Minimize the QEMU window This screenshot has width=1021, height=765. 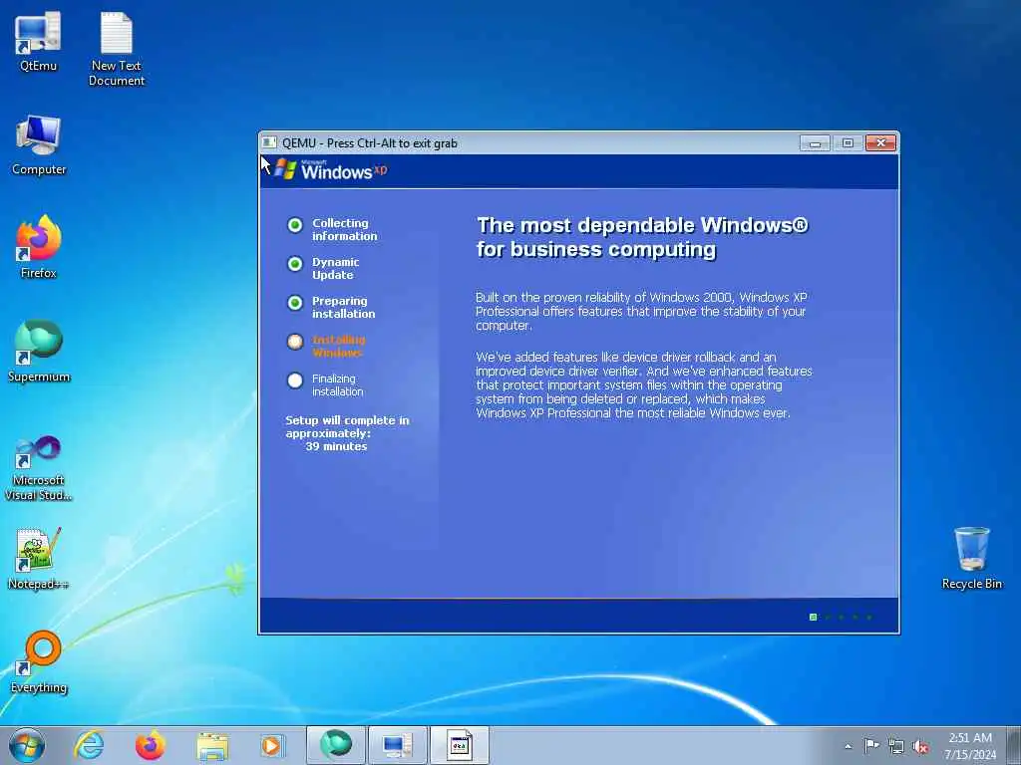coord(815,143)
